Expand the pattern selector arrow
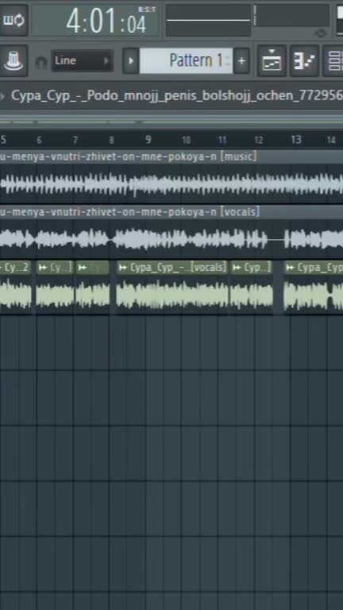343x610 pixels. coord(131,60)
